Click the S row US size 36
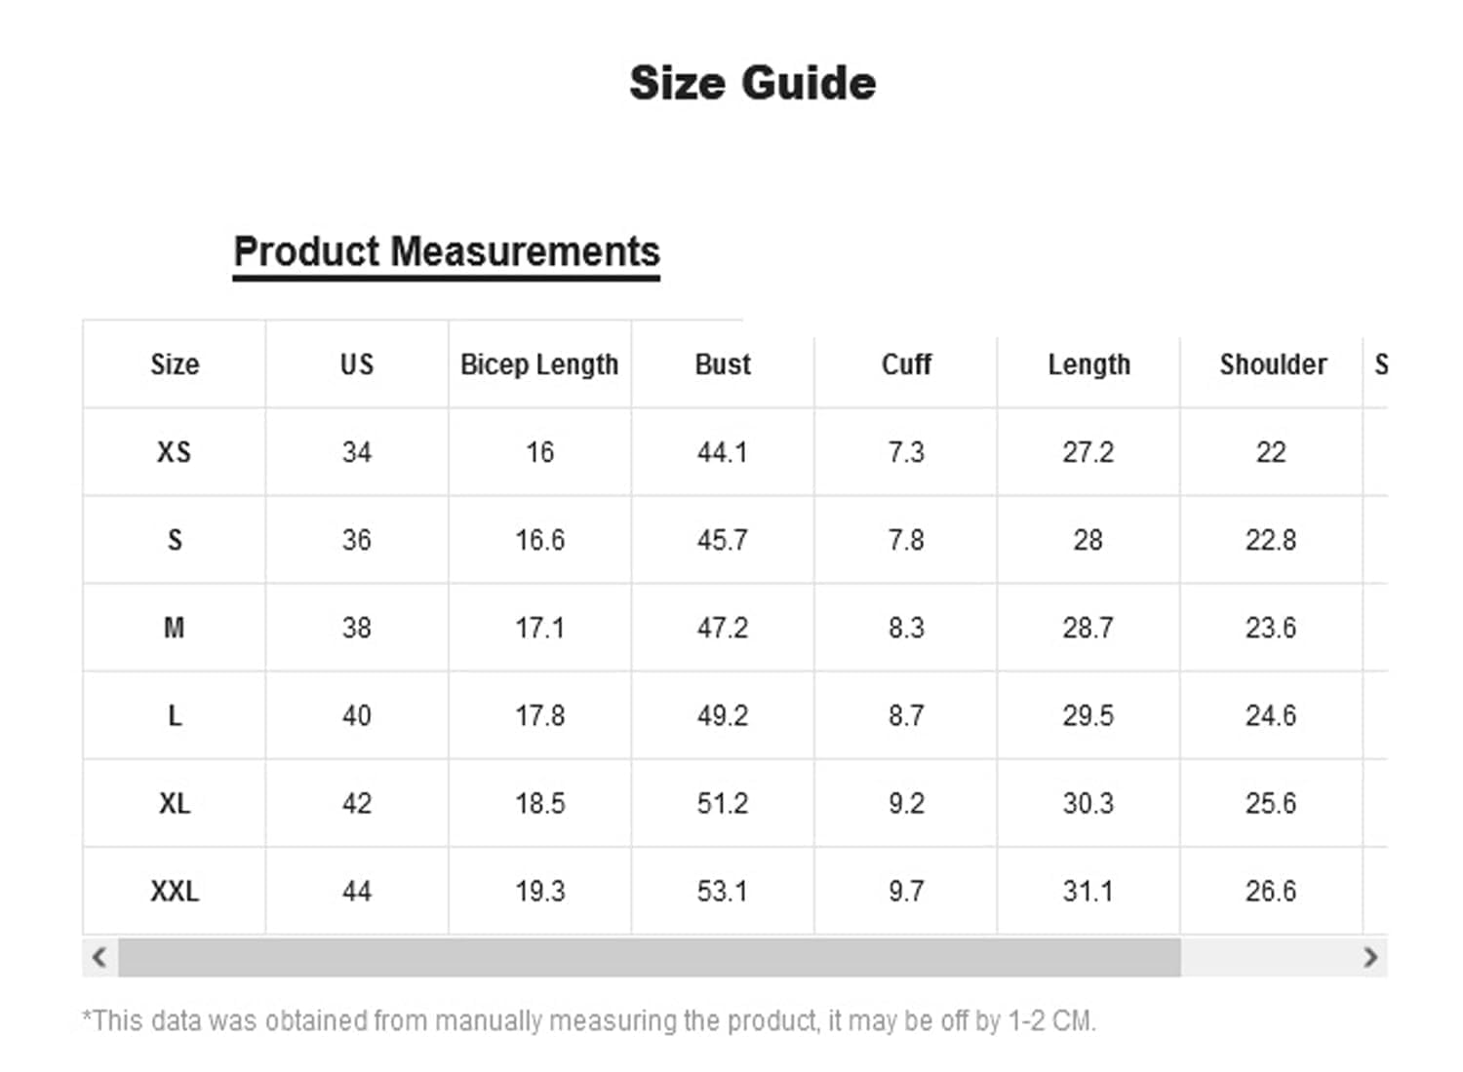1463x1072 pixels. coord(357,540)
